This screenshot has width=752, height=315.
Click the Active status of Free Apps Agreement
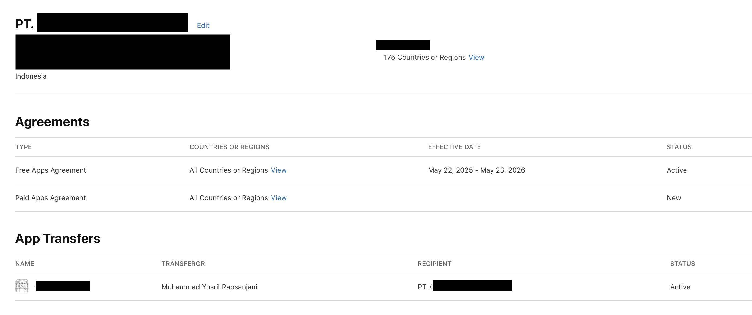point(677,170)
